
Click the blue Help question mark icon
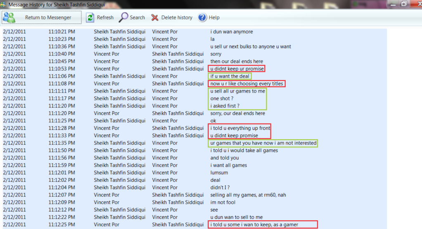[x=202, y=17]
